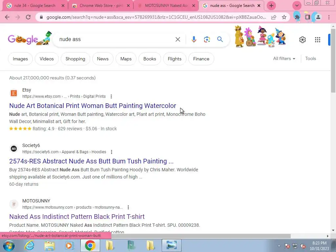336x252 pixels.
Task: Click the vertical scrollbar thumb
Action: point(333,60)
